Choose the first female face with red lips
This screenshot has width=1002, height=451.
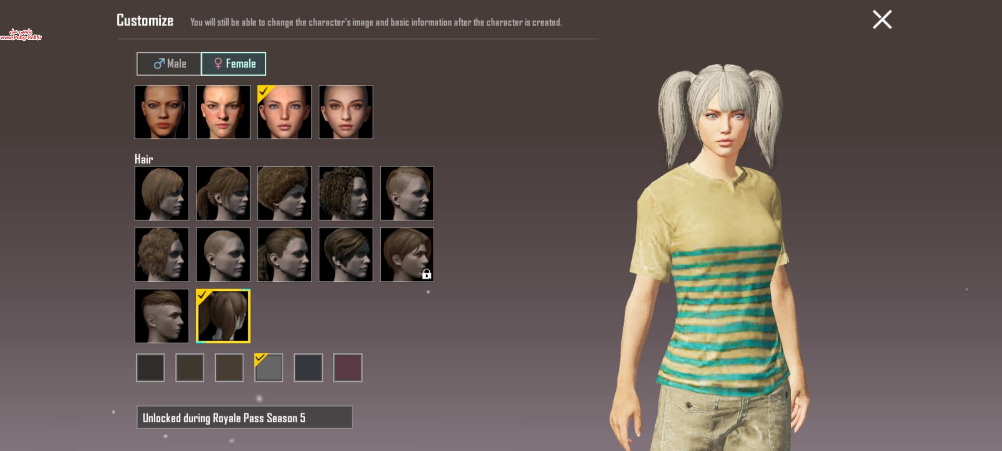162,112
